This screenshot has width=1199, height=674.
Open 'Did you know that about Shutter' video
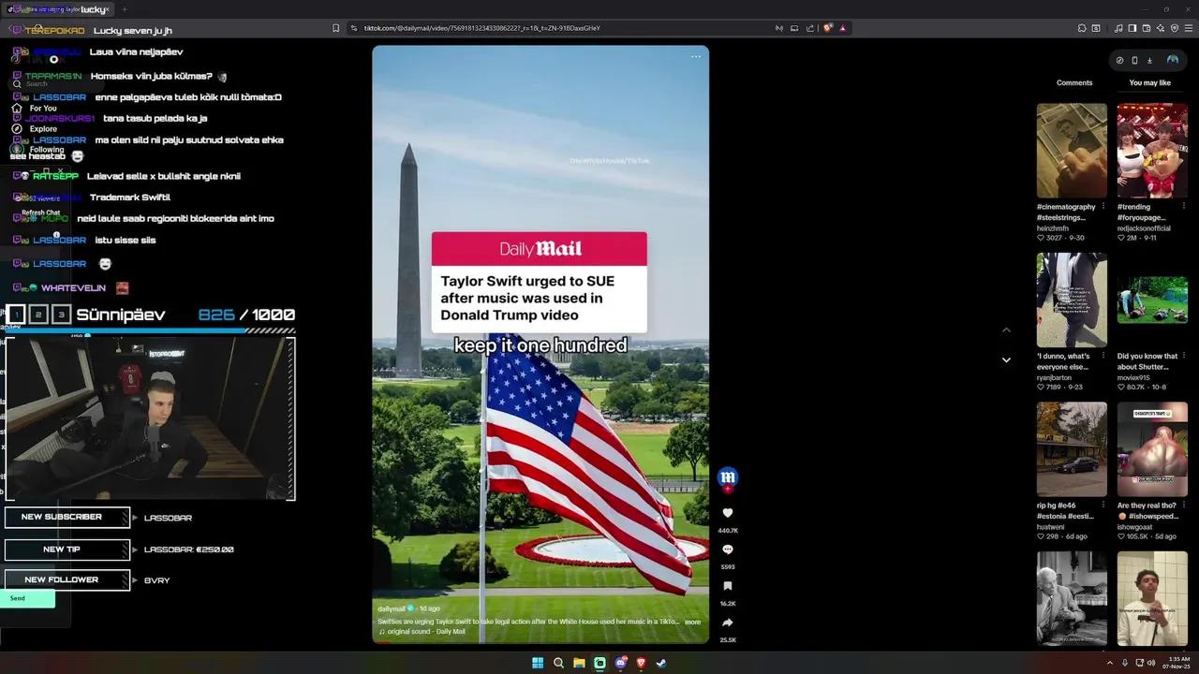(x=1152, y=300)
